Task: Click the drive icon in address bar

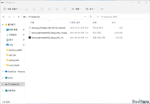Action: 24,17
